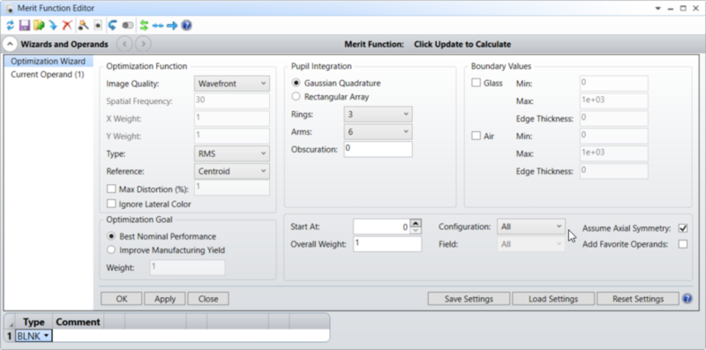Viewport: 706px width, 350px height.
Task: Expand the Rings dropdown
Action: tap(378, 115)
